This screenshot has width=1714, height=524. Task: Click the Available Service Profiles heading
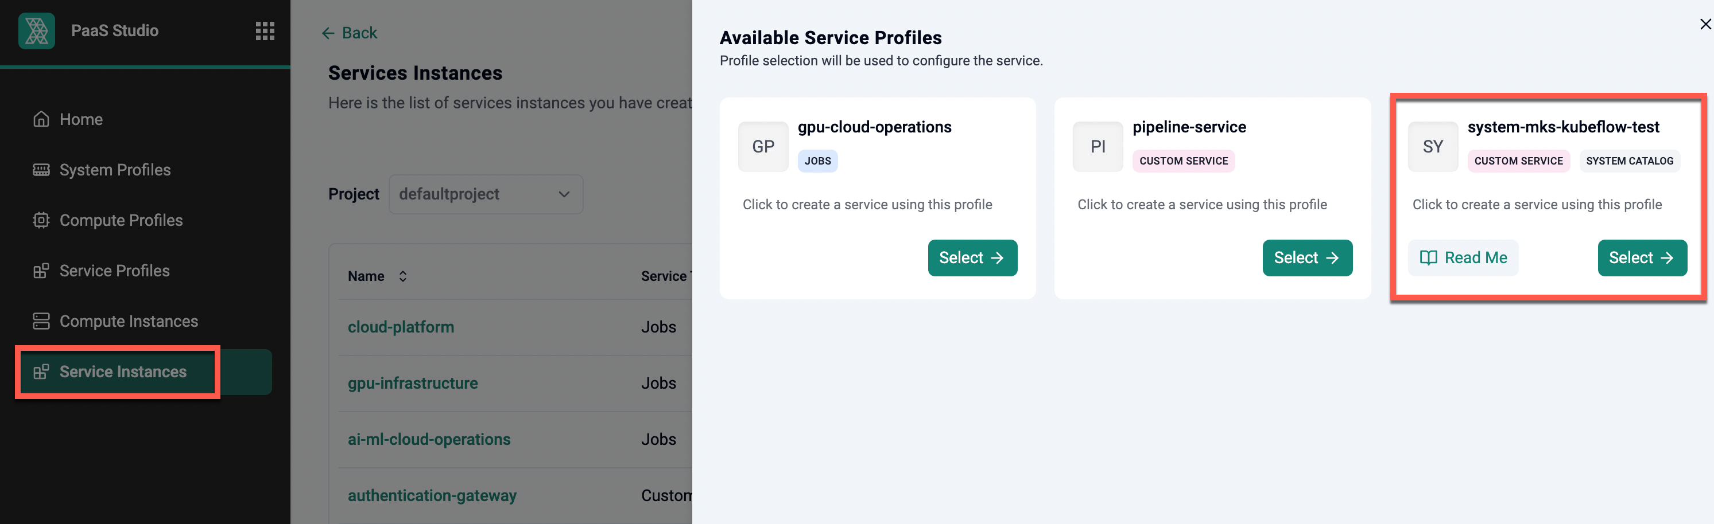831,38
